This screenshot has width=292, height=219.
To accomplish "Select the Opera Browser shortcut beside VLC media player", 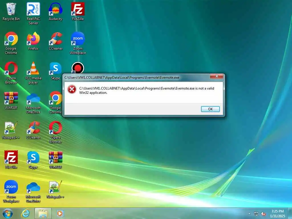I will point(11,73).
